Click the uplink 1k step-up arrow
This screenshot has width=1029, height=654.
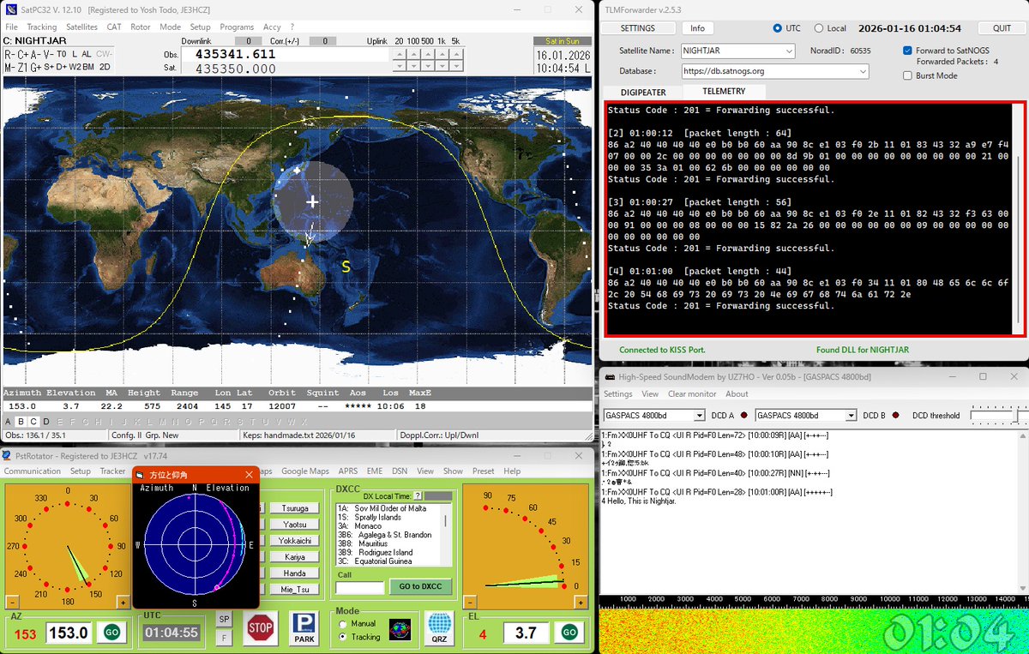441,54
